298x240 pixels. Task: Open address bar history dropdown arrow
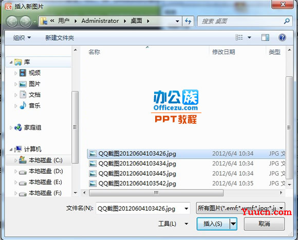coord(177,21)
